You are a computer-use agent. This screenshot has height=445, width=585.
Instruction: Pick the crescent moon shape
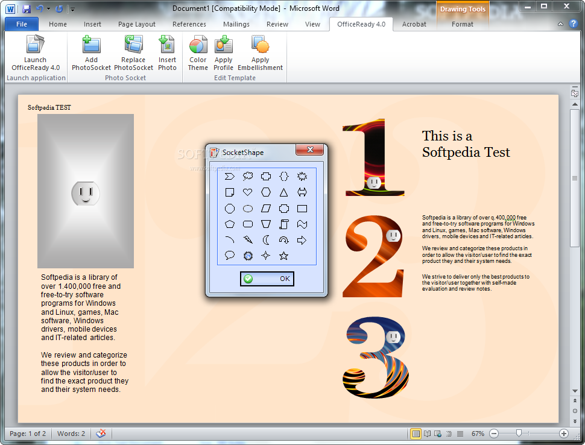265,240
